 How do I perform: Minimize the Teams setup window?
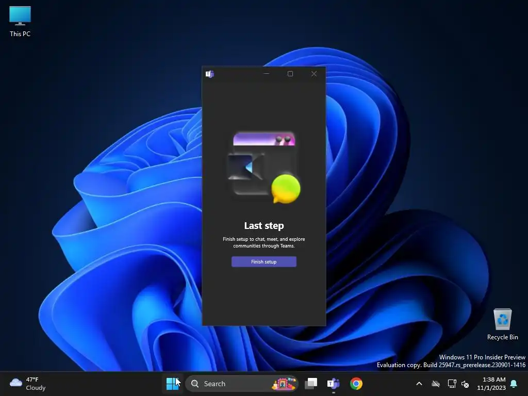tap(267, 74)
